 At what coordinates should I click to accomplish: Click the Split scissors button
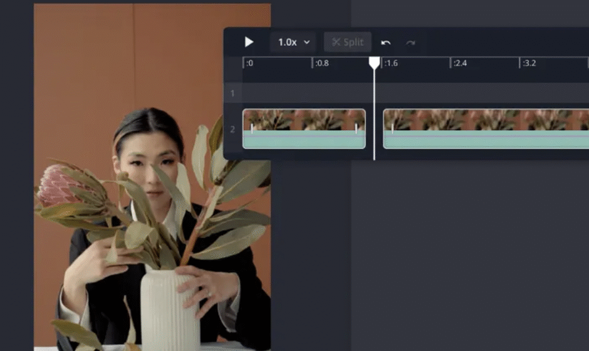[x=348, y=42]
